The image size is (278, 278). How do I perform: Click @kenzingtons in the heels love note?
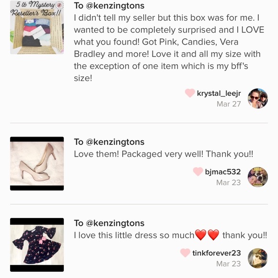115,142
